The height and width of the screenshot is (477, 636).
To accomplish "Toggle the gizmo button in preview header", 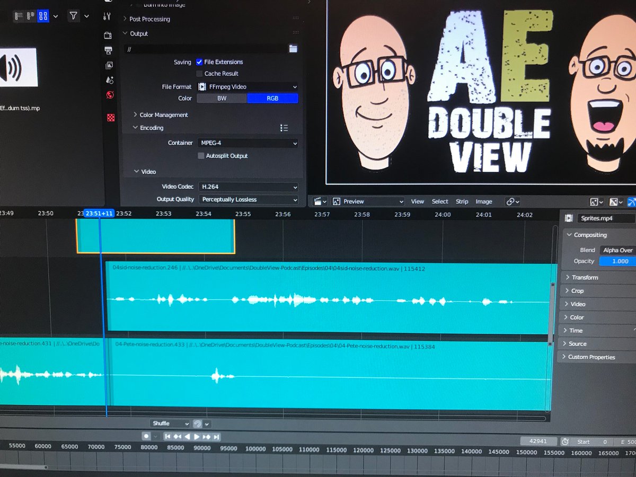I will pos(632,202).
